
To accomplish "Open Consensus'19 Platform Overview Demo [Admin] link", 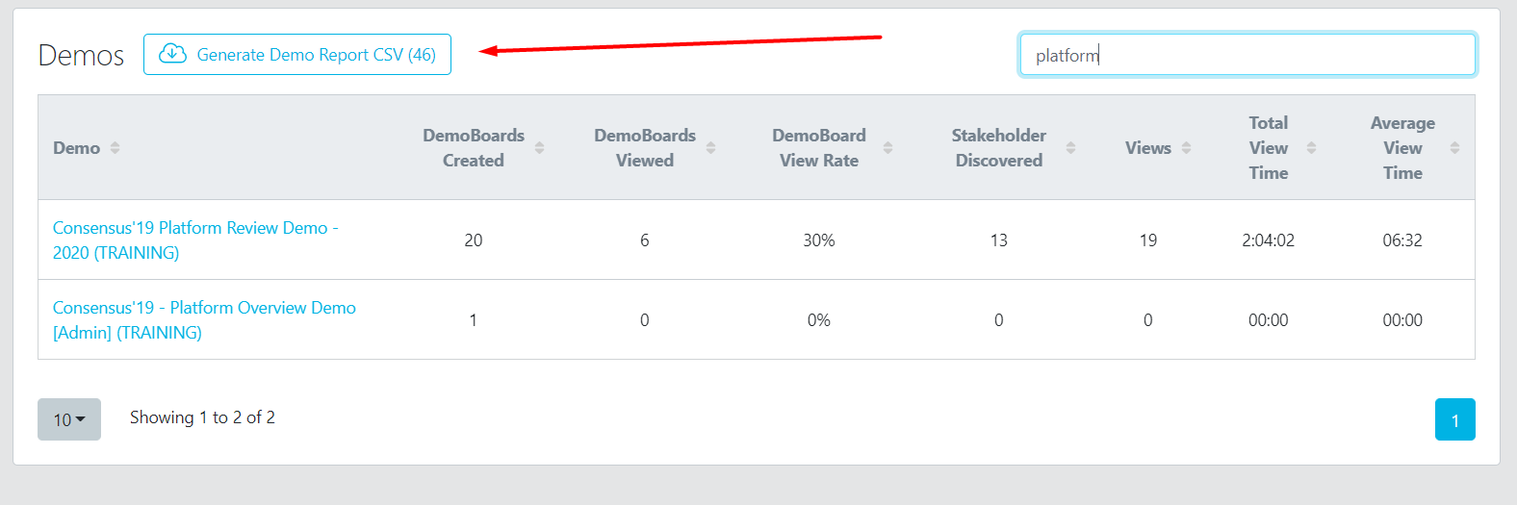I will point(204,319).
